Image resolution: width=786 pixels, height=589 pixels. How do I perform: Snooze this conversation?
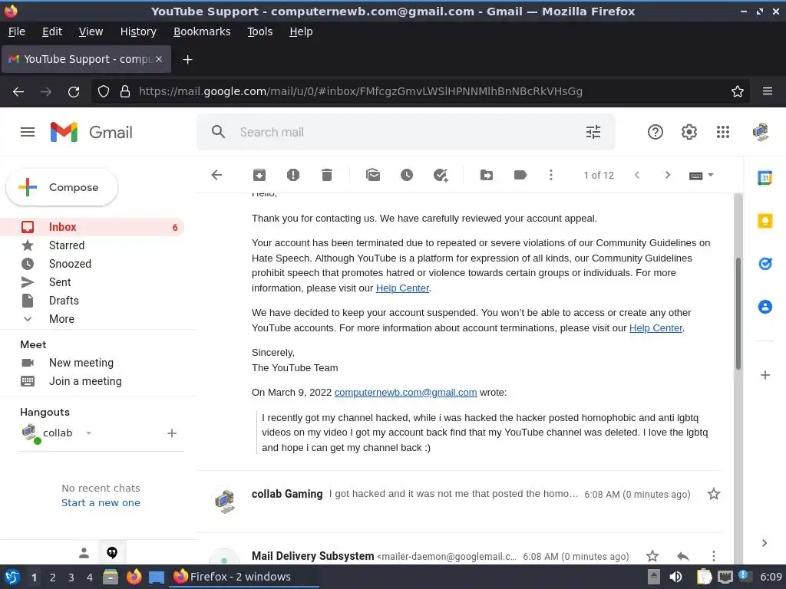point(407,175)
